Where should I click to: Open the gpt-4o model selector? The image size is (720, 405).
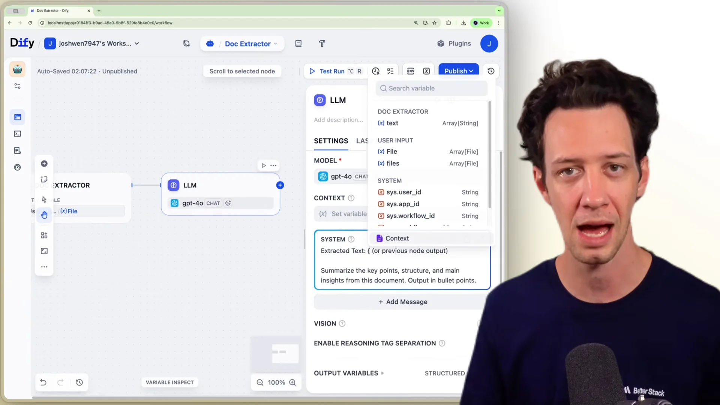pyautogui.click(x=341, y=177)
